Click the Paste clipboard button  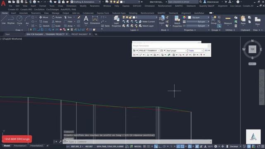[x=243, y=20]
